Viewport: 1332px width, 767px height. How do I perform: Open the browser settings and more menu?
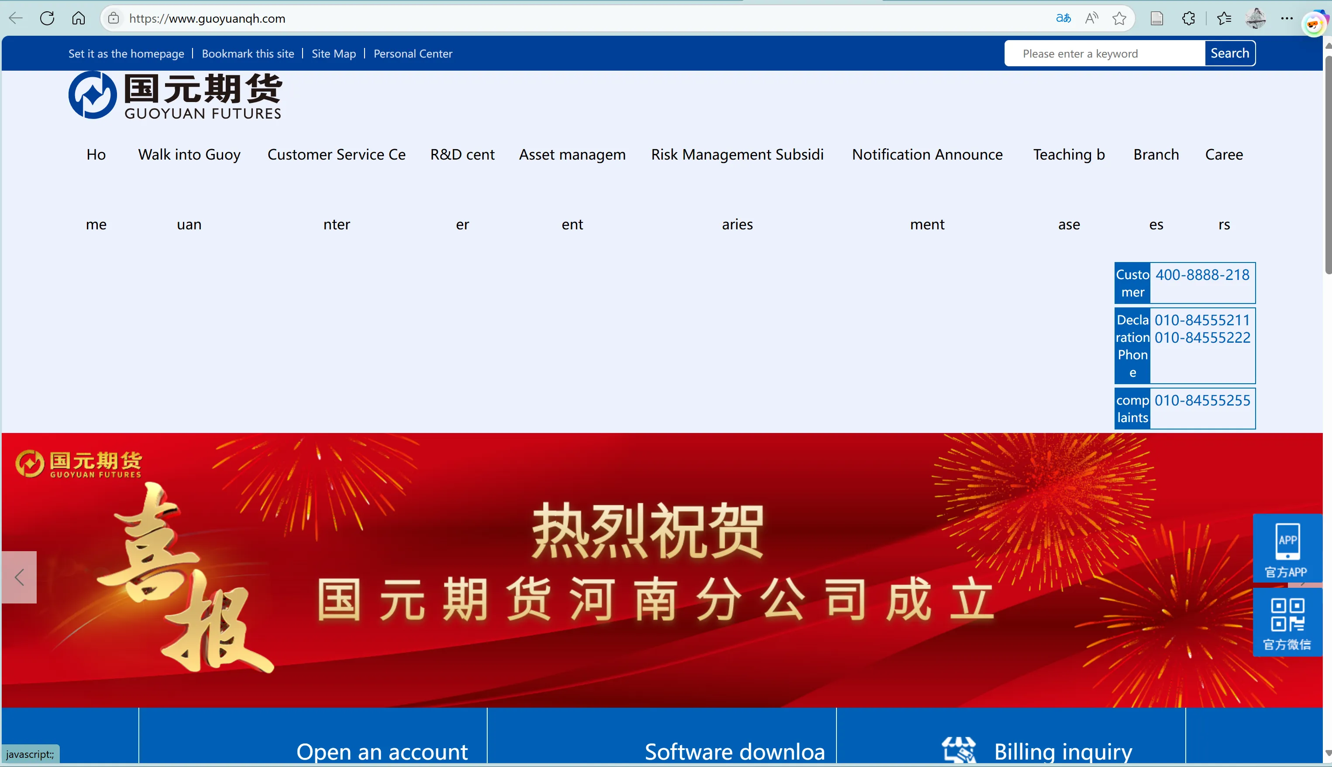point(1287,18)
